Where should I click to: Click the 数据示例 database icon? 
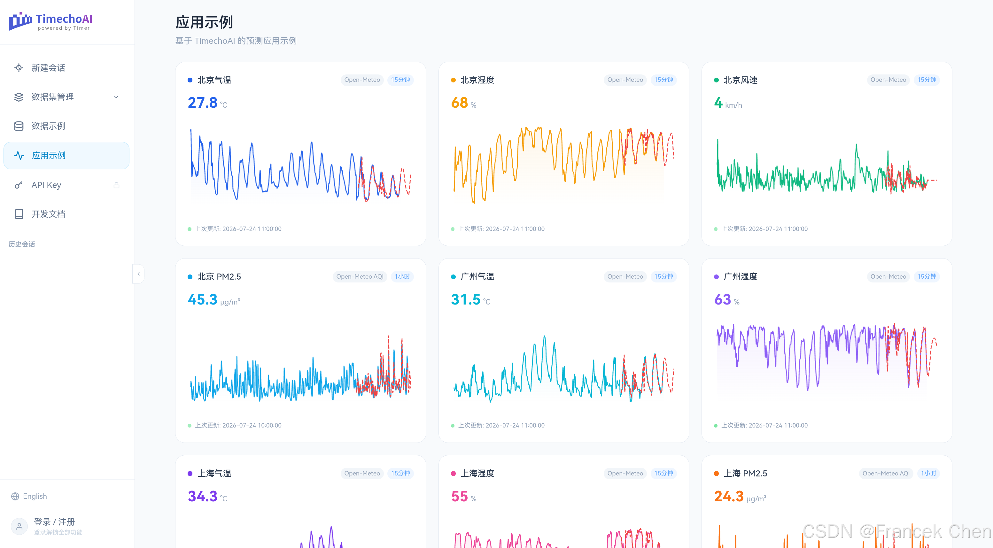19,126
